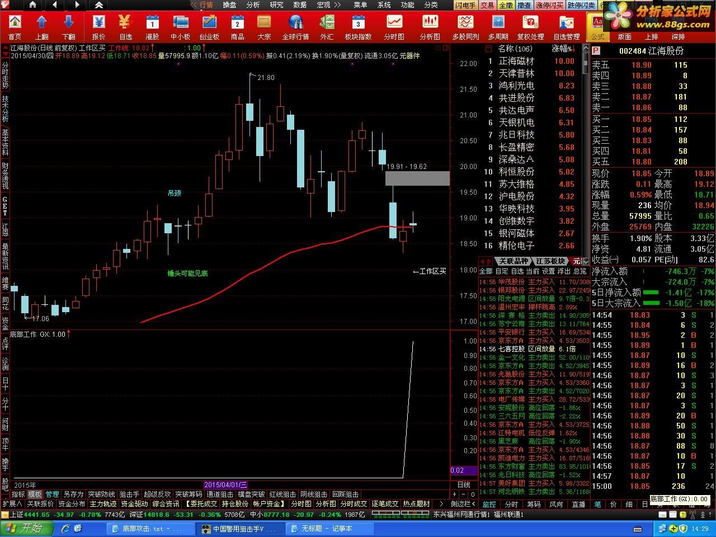The height and width of the screenshot is (537, 716).
Task: Switch to 分析图 candlestick chart icon
Action: (x=430, y=27)
